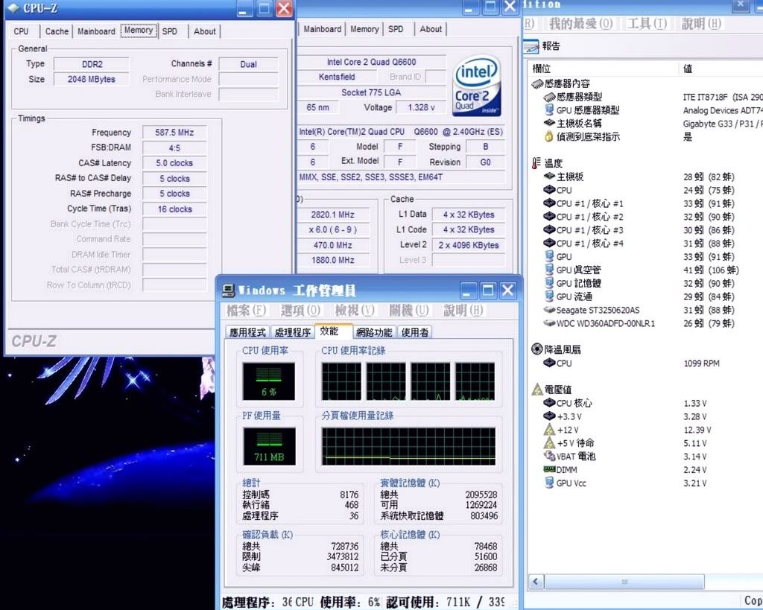Click the DIMM memory module icon
Screen dimensions: 763x610
[549, 469]
